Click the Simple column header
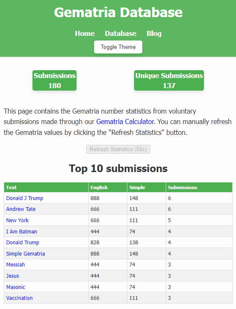 click(147, 187)
